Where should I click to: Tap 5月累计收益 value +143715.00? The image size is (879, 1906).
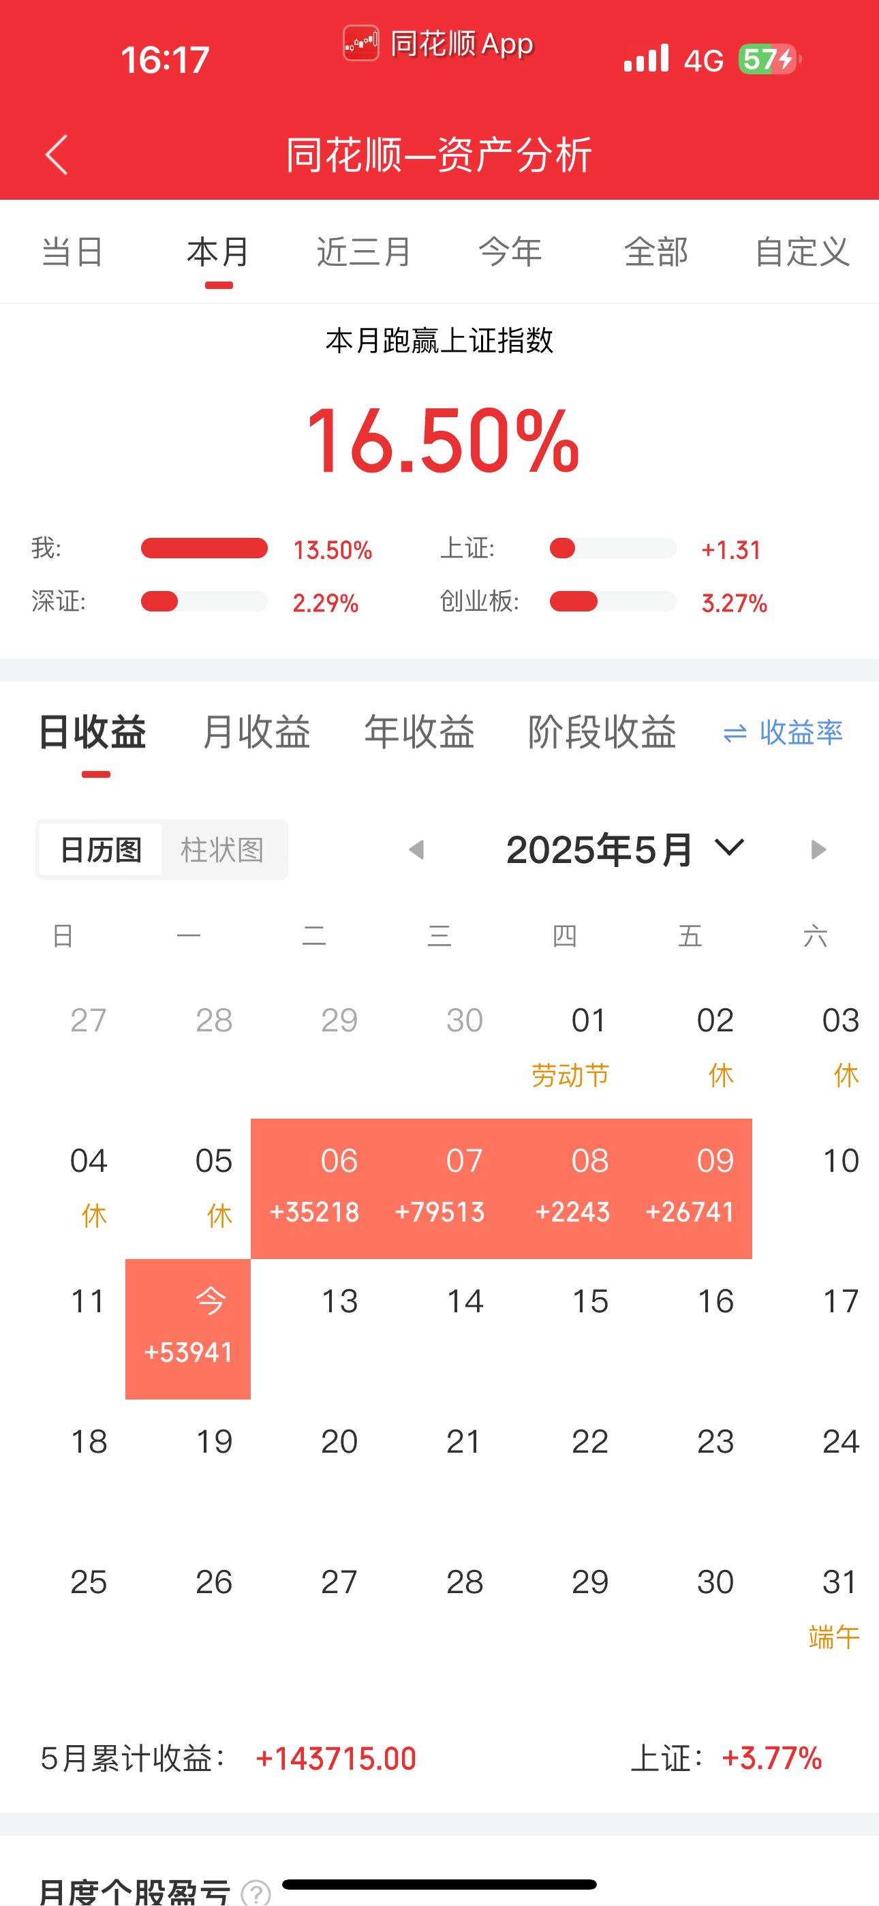pyautogui.click(x=336, y=1758)
